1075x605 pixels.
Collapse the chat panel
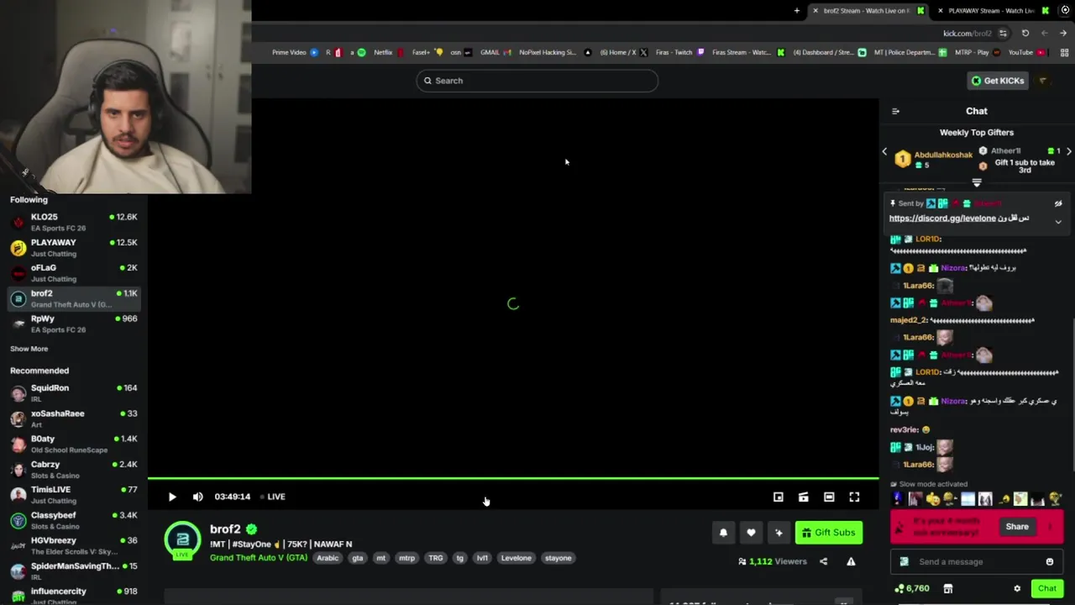(x=895, y=111)
